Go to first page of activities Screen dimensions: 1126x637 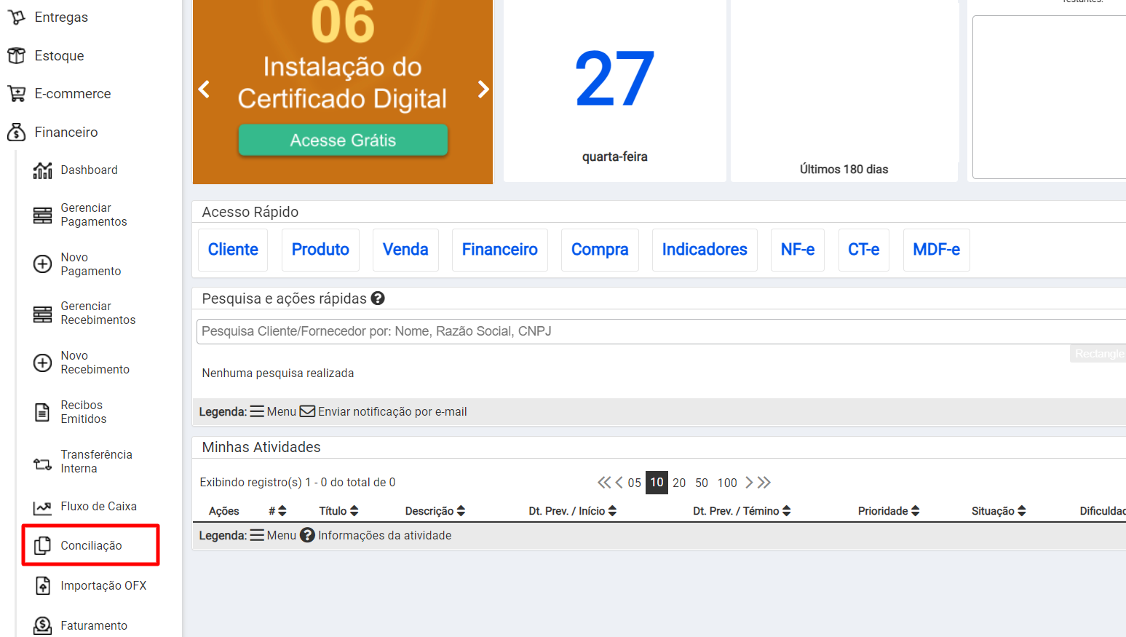[x=604, y=482]
